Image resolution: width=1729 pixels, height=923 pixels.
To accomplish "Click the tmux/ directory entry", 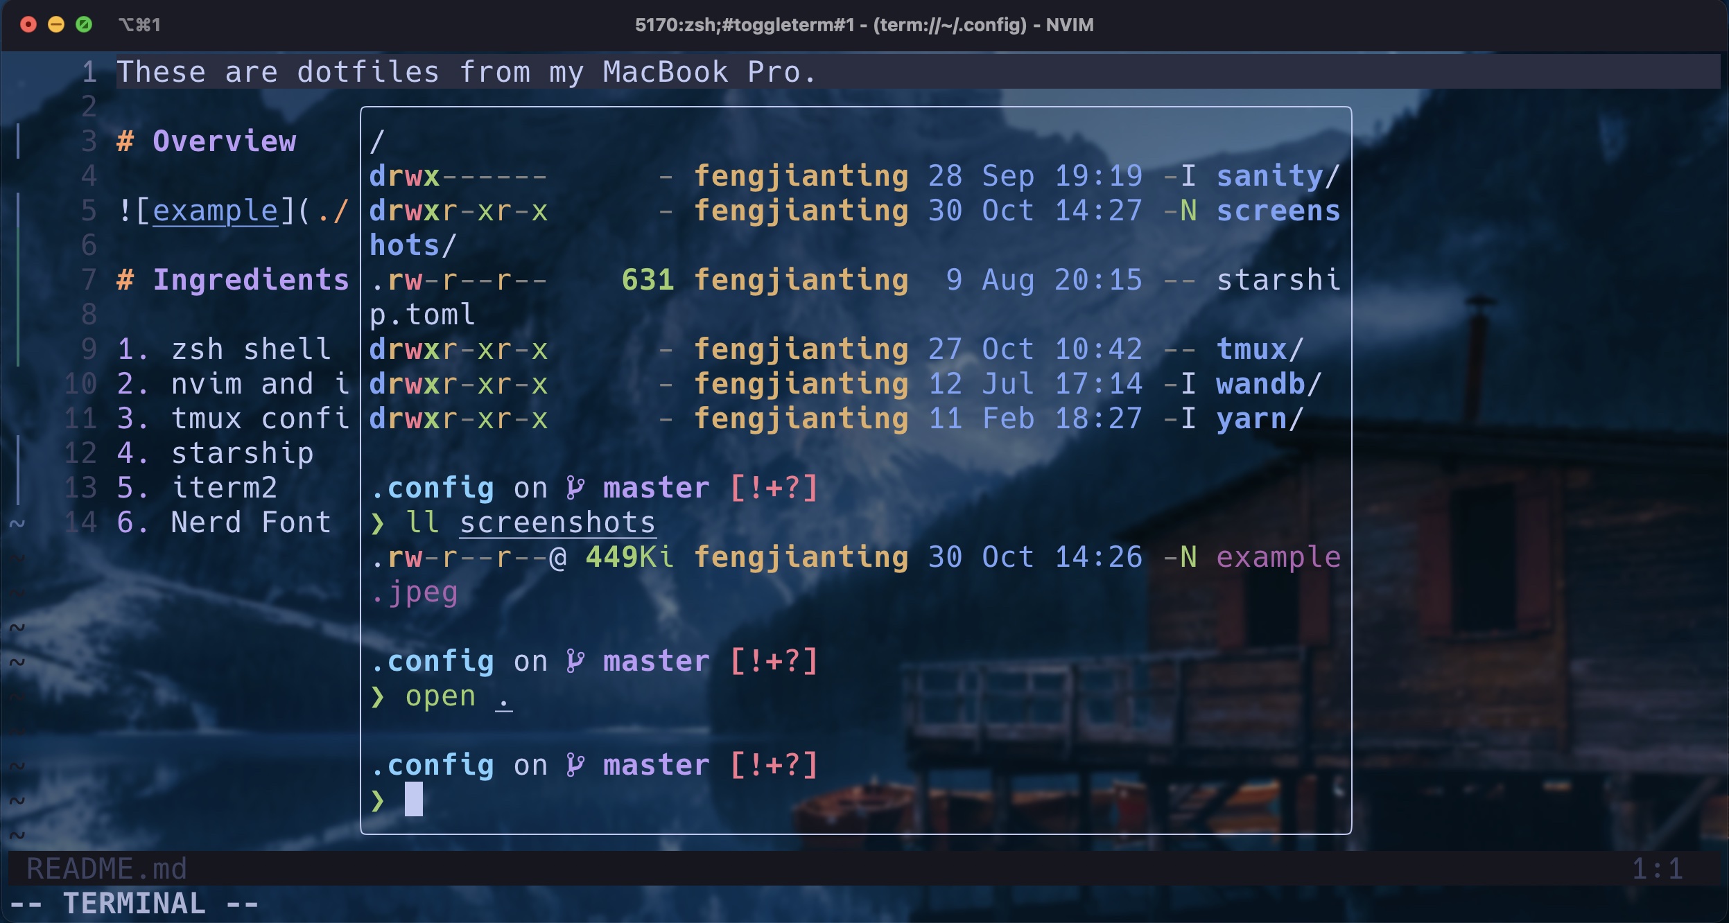I will 1259,349.
